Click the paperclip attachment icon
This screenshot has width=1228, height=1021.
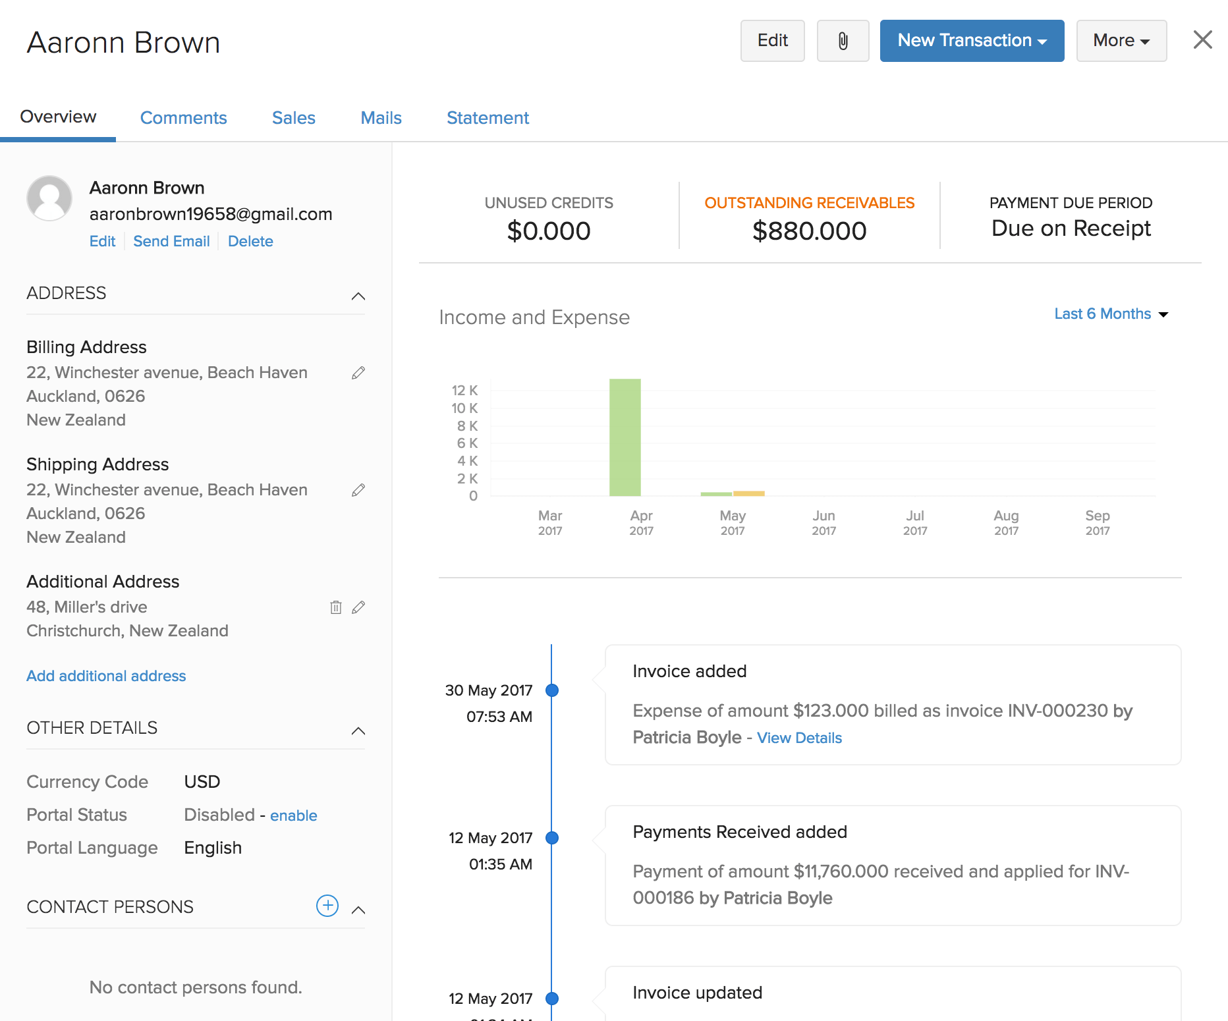[x=843, y=40]
